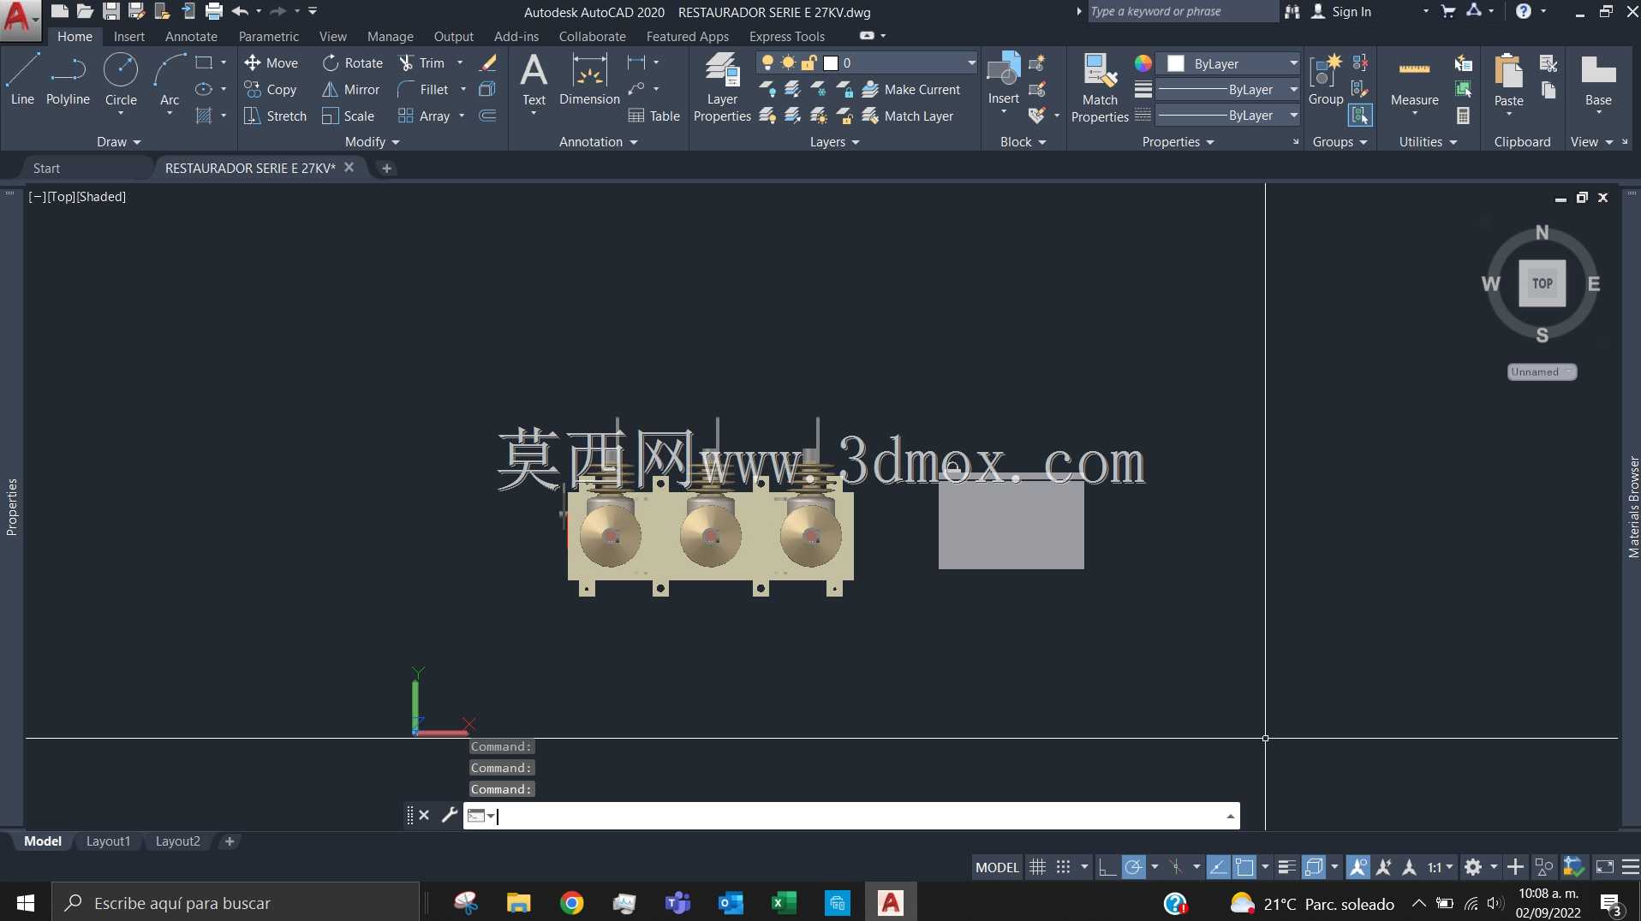Click the Stretch tool
This screenshot has width=1641, height=921.
tap(275, 116)
